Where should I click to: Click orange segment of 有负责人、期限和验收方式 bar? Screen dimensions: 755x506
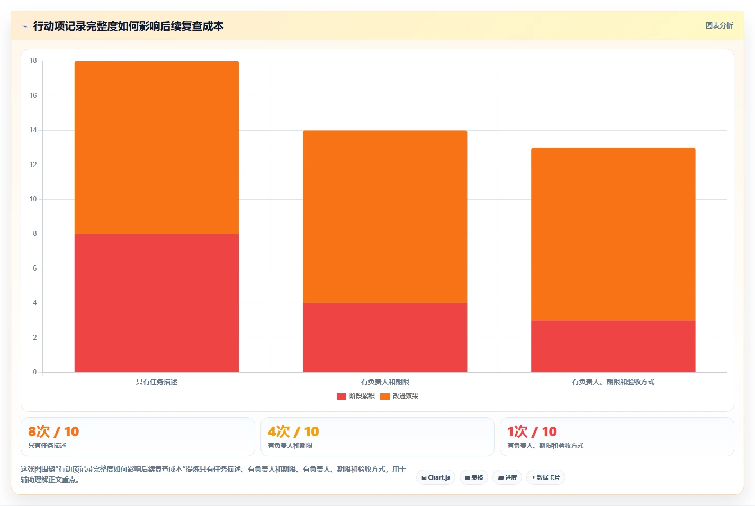coord(613,234)
